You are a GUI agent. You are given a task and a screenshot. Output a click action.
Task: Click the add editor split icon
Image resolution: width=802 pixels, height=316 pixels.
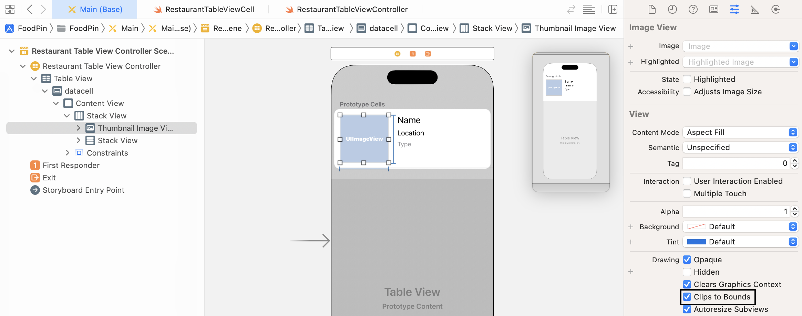pos(613,9)
